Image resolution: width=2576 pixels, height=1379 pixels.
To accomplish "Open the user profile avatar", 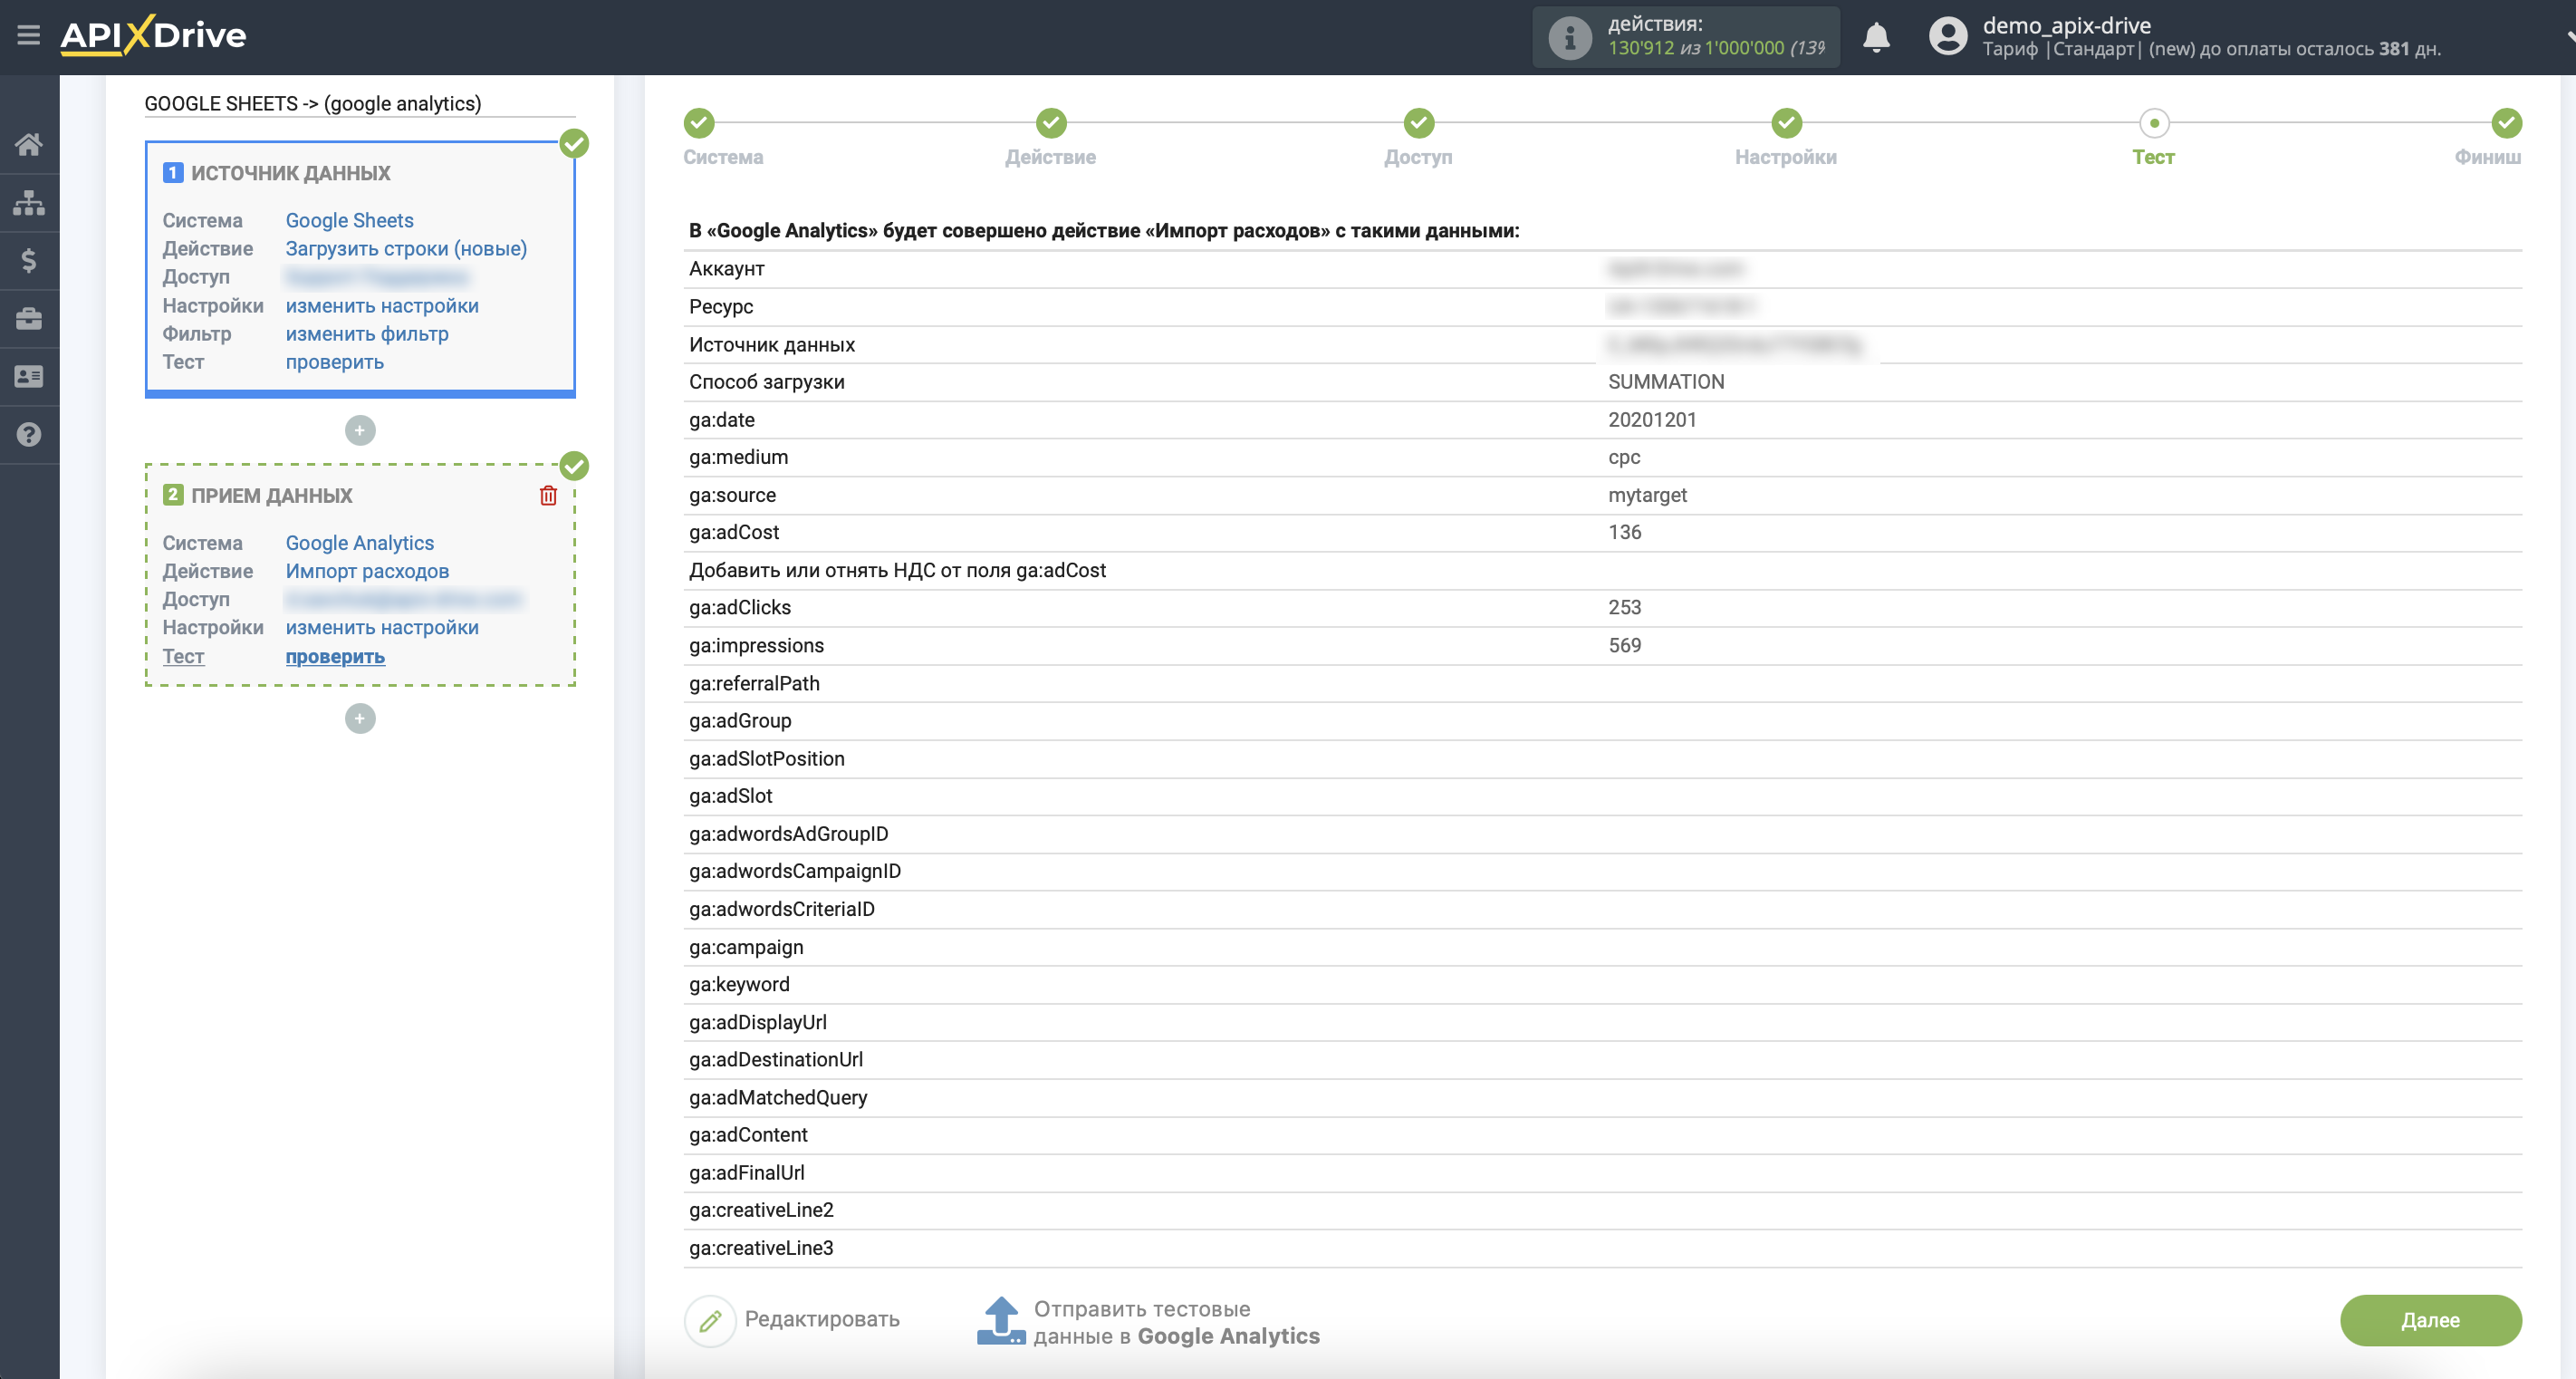I will (1947, 37).
